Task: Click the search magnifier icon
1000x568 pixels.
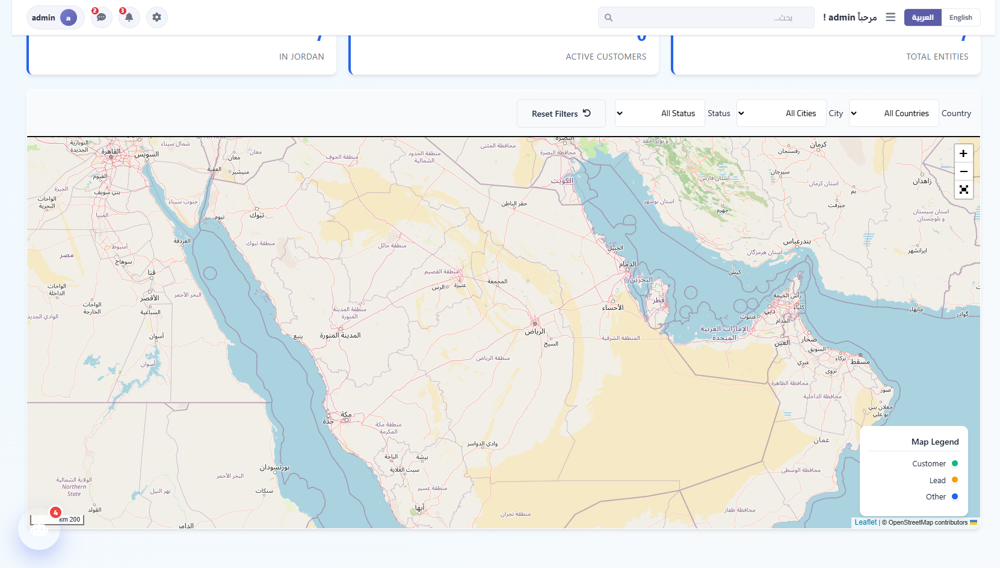Action: [x=608, y=17]
